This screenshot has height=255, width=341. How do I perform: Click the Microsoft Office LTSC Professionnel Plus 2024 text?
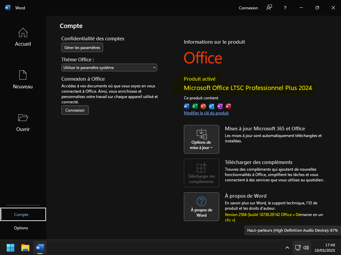point(248,88)
